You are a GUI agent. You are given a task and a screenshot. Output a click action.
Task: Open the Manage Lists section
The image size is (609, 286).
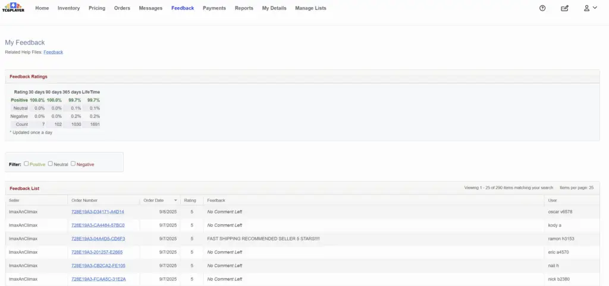[310, 8]
